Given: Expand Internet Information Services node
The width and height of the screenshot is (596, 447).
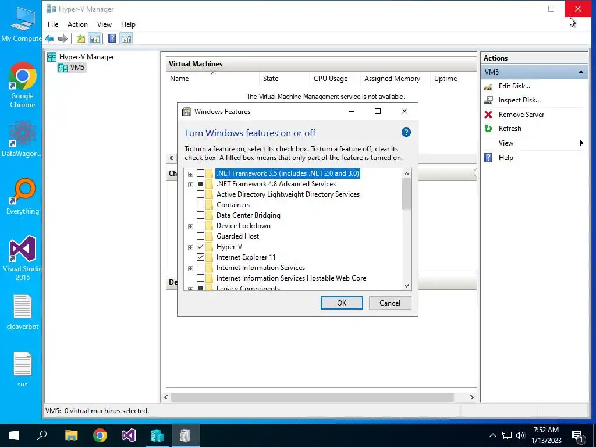Looking at the screenshot, I should coord(190,268).
